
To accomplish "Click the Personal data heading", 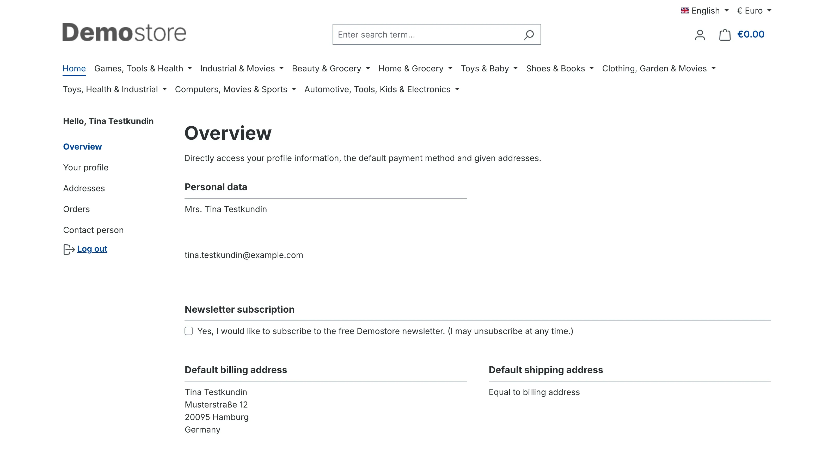I will (x=216, y=187).
